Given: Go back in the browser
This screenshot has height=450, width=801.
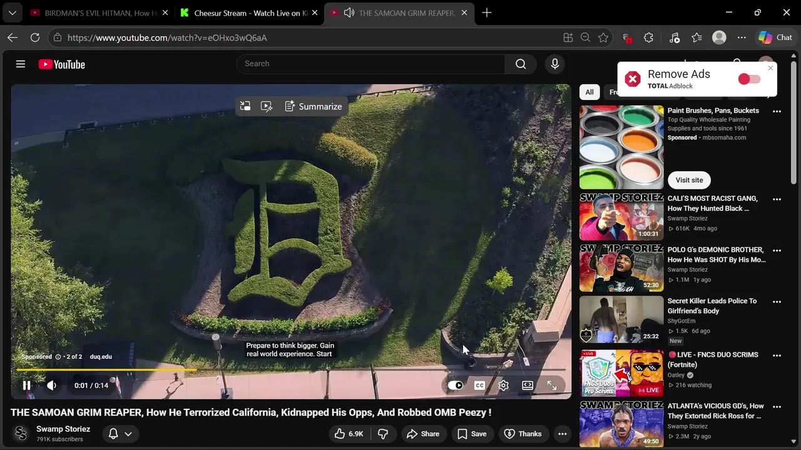Looking at the screenshot, I should point(13,37).
